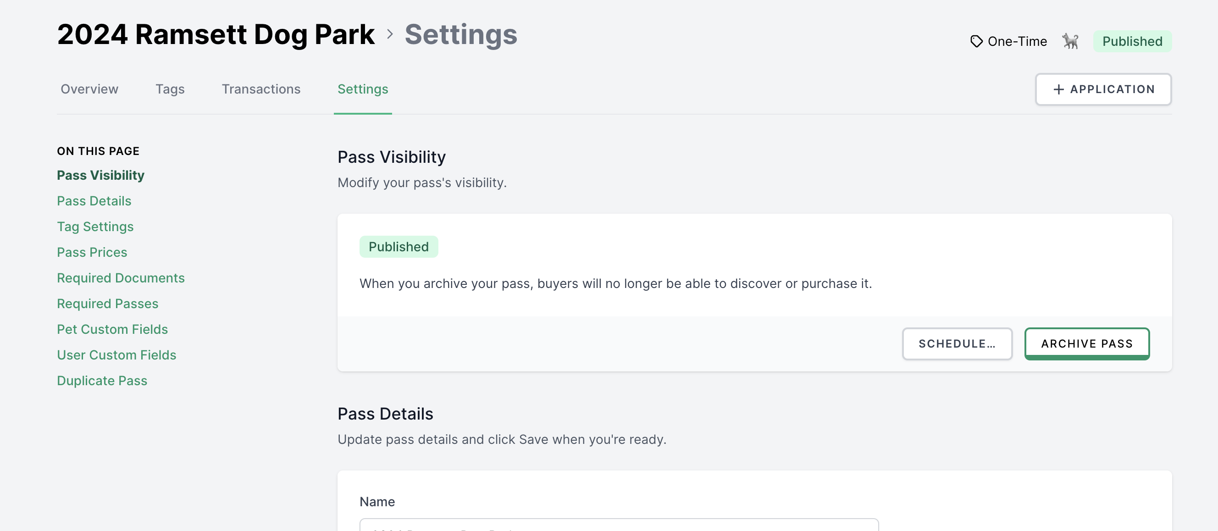Open Required Passes section link
This screenshot has width=1218, height=531.
point(107,304)
